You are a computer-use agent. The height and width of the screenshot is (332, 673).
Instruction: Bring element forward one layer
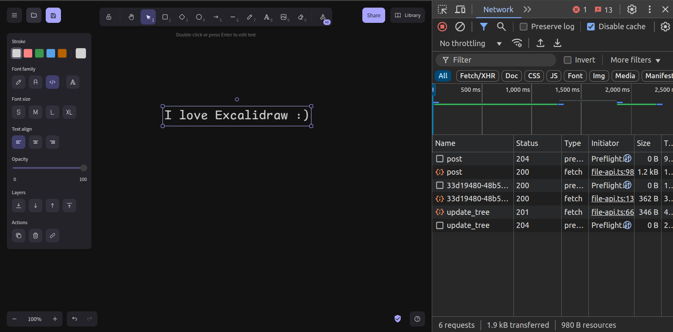click(x=52, y=206)
